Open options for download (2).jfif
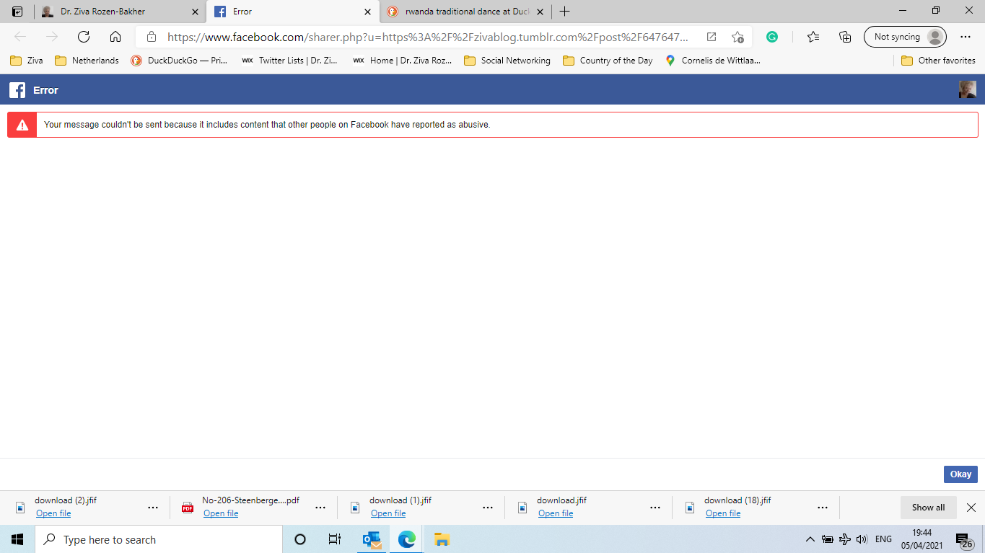The height and width of the screenshot is (553, 985). pos(152,507)
